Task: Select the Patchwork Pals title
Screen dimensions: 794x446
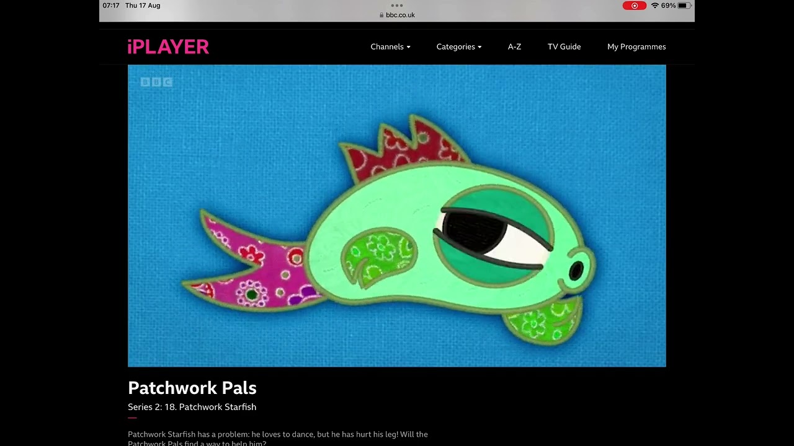Action: [192, 388]
